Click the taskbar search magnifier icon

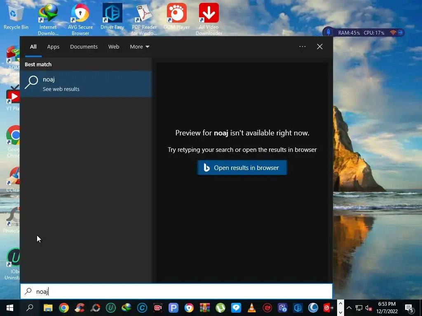[x=30, y=308]
